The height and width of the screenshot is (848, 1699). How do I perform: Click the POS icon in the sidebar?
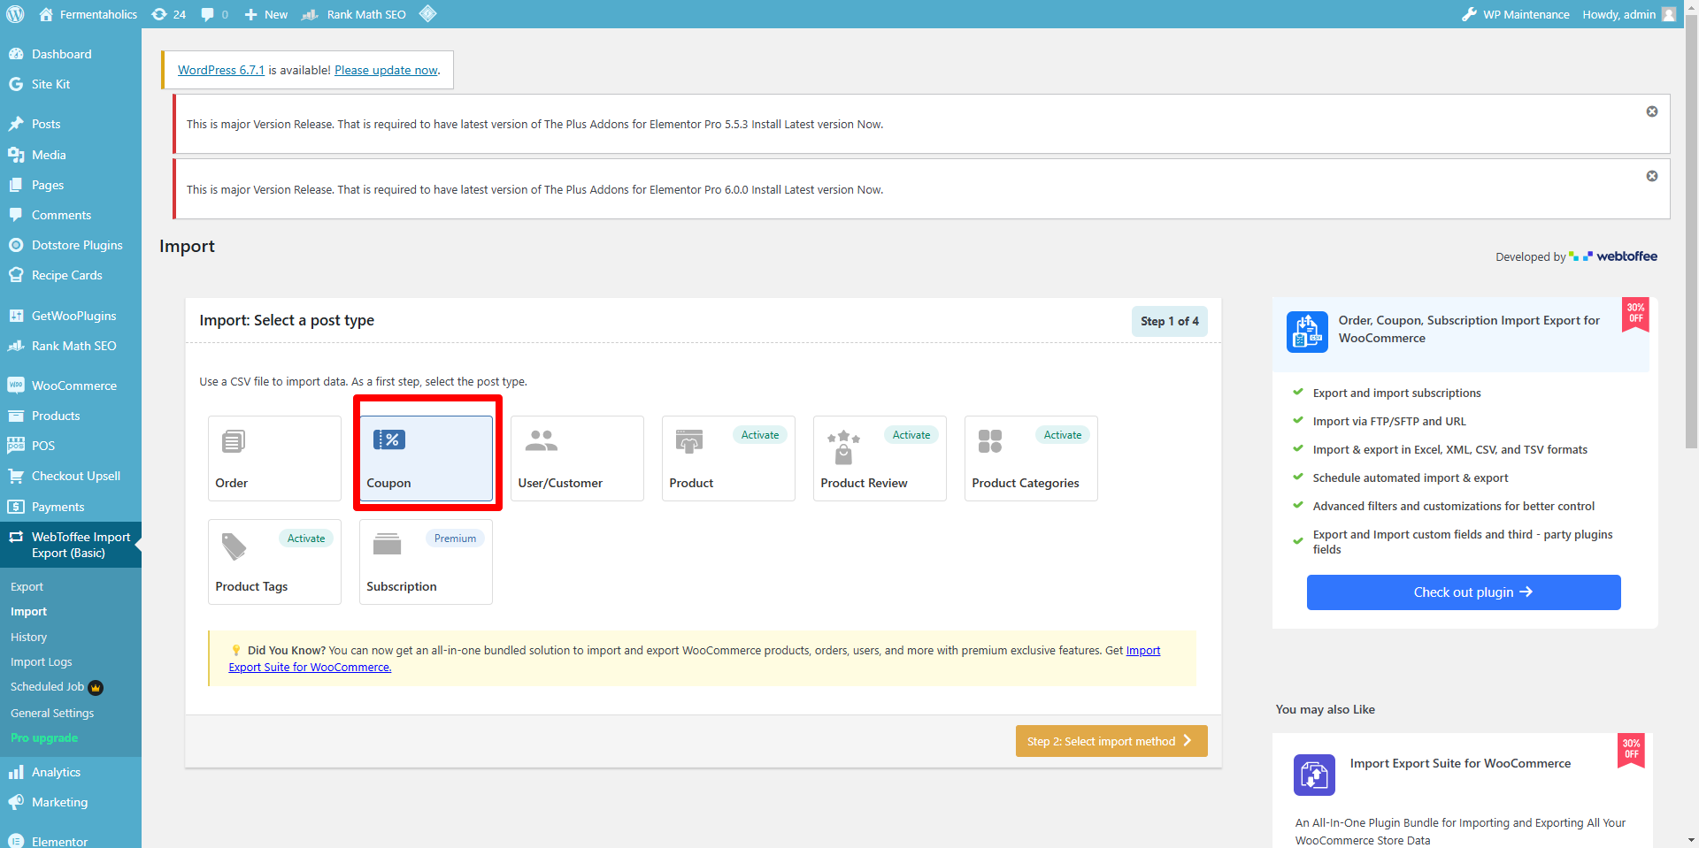pos(16,446)
